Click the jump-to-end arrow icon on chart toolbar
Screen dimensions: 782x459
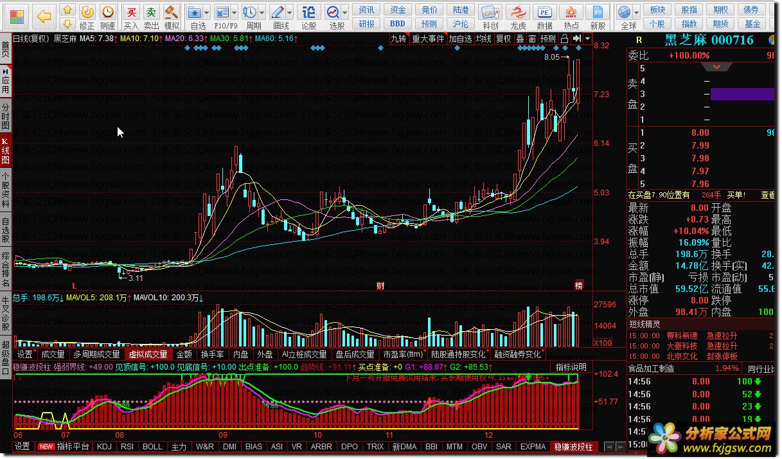tap(576, 39)
